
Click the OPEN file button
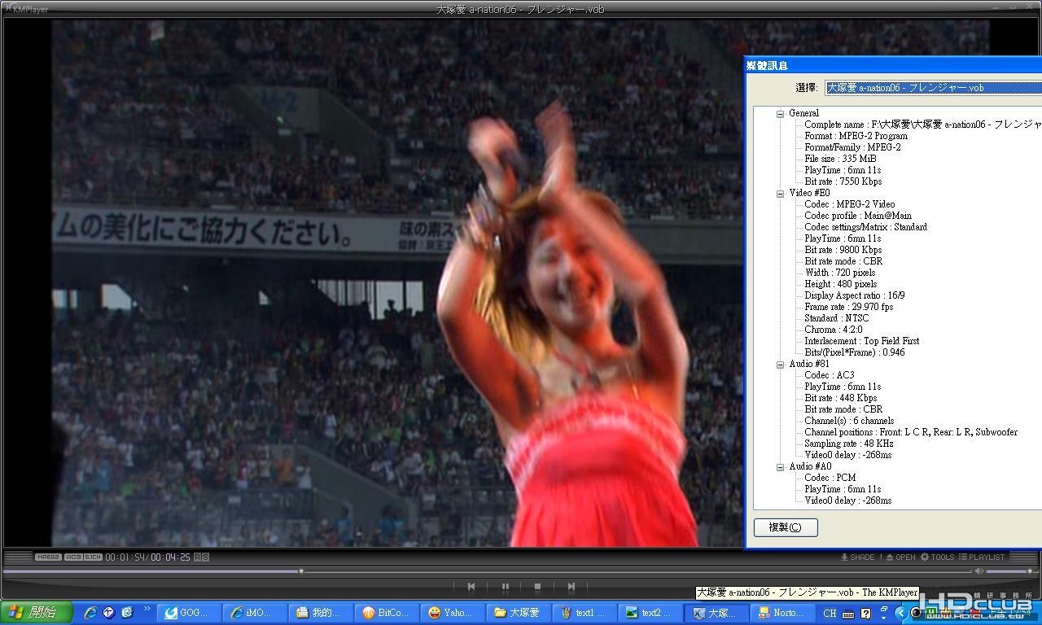[x=901, y=557]
